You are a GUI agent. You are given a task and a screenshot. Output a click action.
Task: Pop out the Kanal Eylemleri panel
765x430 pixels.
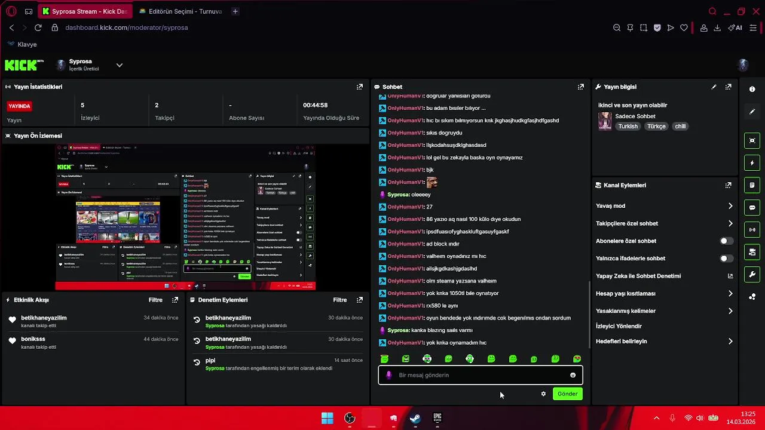(728, 185)
